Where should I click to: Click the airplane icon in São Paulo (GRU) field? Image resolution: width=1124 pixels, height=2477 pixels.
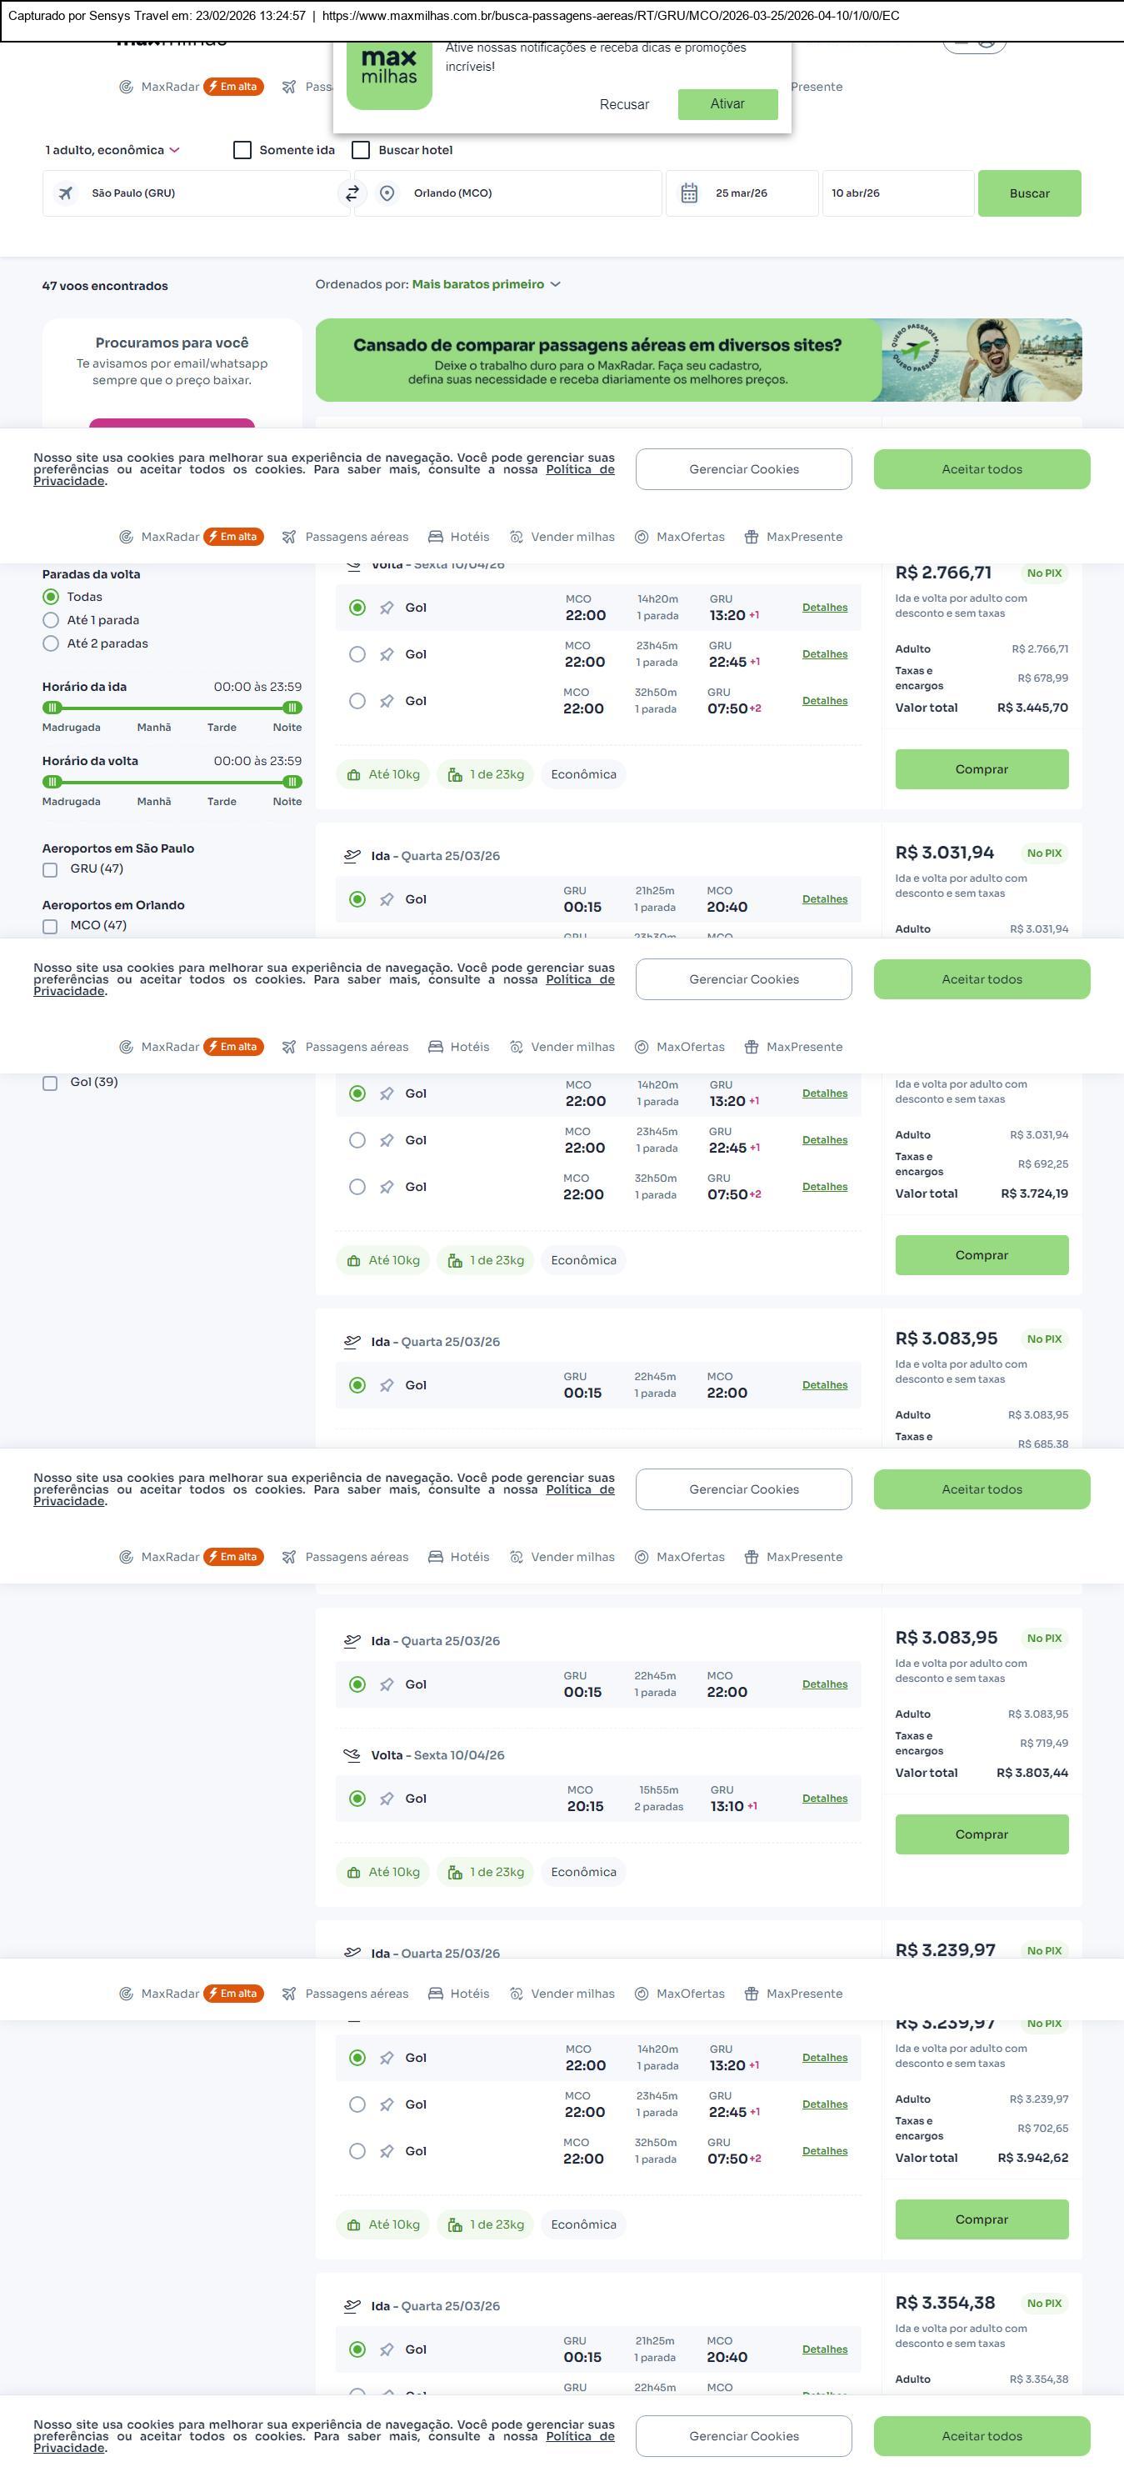(65, 193)
